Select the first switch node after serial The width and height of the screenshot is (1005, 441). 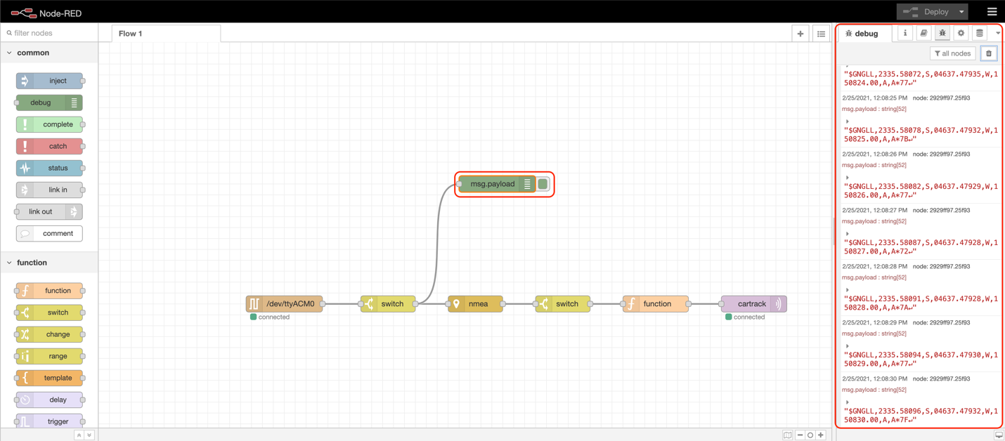pyautogui.click(x=388, y=304)
